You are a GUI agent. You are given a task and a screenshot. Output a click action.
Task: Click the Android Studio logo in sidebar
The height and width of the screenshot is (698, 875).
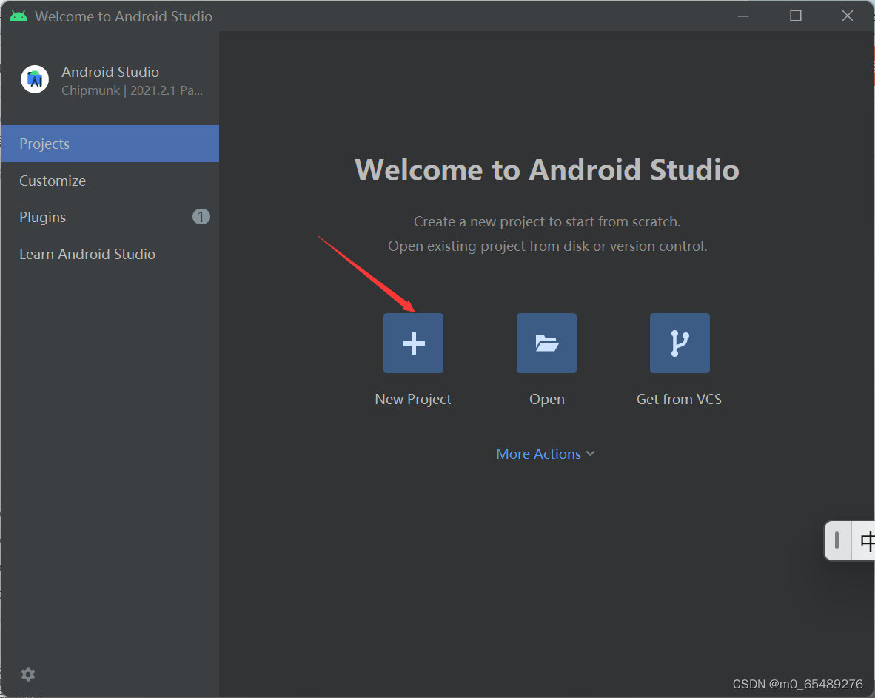[35, 79]
